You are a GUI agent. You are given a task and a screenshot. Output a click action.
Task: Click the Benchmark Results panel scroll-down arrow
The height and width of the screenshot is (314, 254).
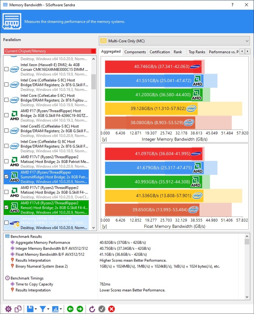coord(247,297)
